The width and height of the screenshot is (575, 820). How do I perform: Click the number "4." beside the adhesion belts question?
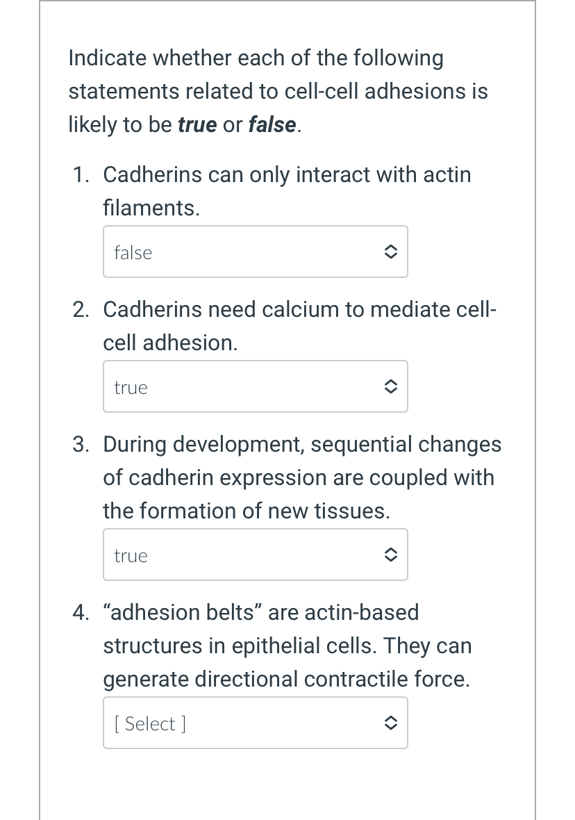coord(81,612)
